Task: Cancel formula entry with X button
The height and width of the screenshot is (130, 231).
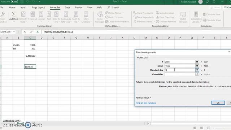Action: point(25,32)
